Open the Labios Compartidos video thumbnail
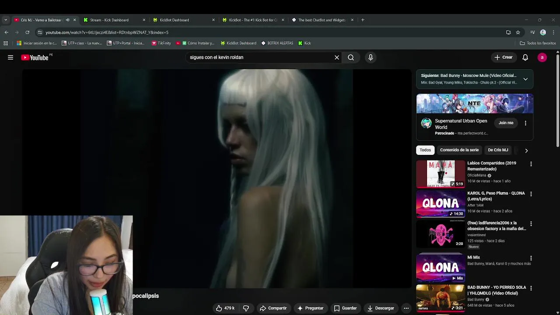560x315 pixels. [440, 174]
